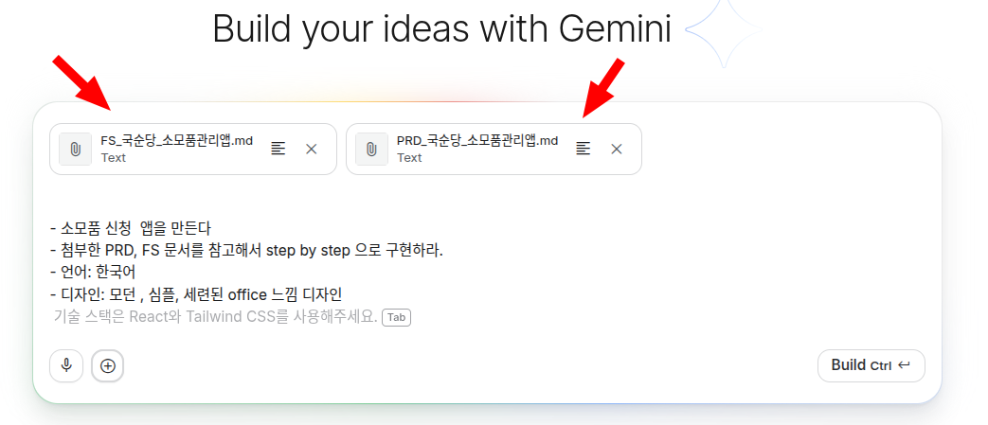The height and width of the screenshot is (425, 988).
Task: Click the FS_국순당_소모품관리앱.md file name
Action: [176, 141]
